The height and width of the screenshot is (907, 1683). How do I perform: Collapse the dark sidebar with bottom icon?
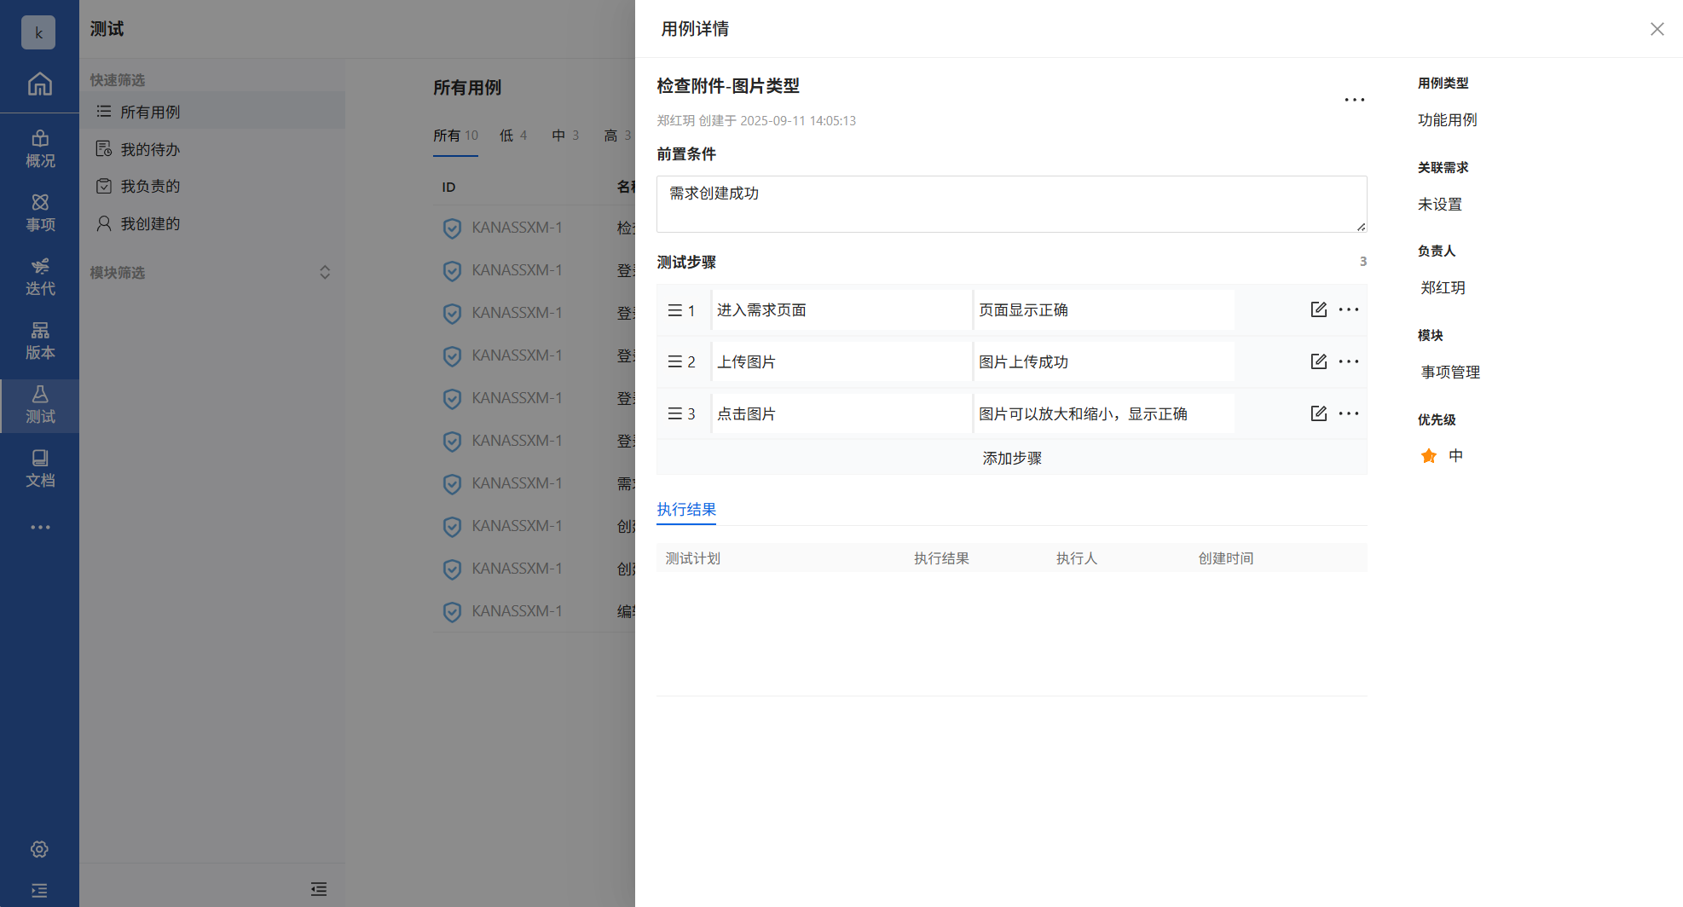(x=39, y=890)
